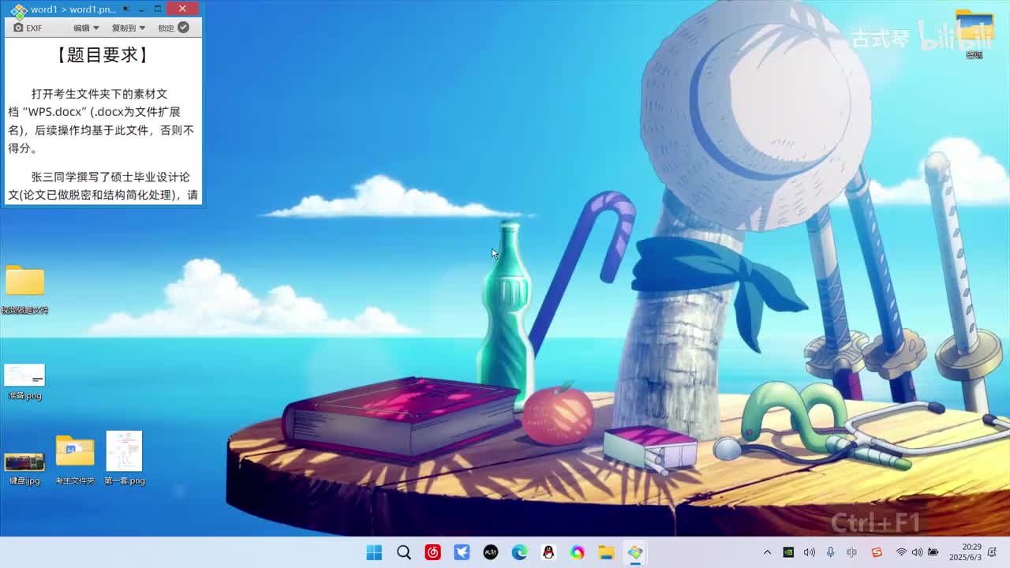
Task: Open the Sogou input method tray icon
Action: pyautogui.click(x=877, y=552)
